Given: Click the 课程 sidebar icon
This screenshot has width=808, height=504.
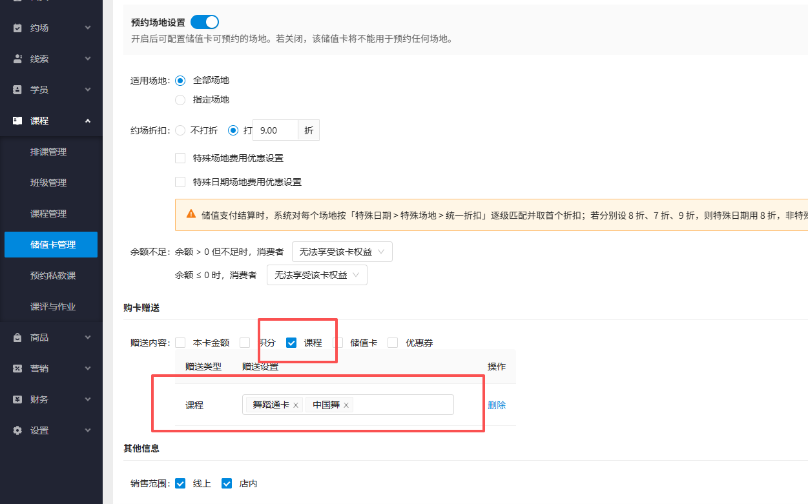Looking at the screenshot, I should [x=16, y=120].
